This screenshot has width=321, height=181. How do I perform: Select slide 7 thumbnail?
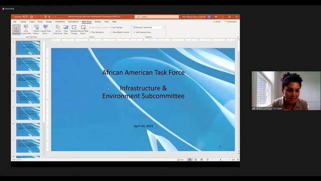tap(28, 146)
